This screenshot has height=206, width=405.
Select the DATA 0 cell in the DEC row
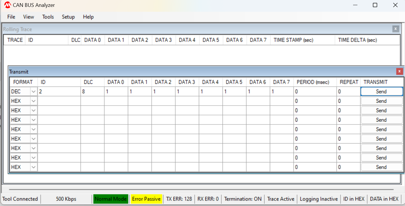(116, 92)
